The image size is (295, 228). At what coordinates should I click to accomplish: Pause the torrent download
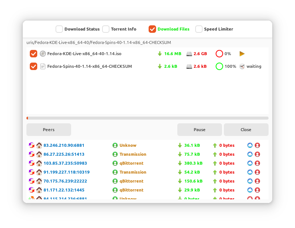(199, 130)
